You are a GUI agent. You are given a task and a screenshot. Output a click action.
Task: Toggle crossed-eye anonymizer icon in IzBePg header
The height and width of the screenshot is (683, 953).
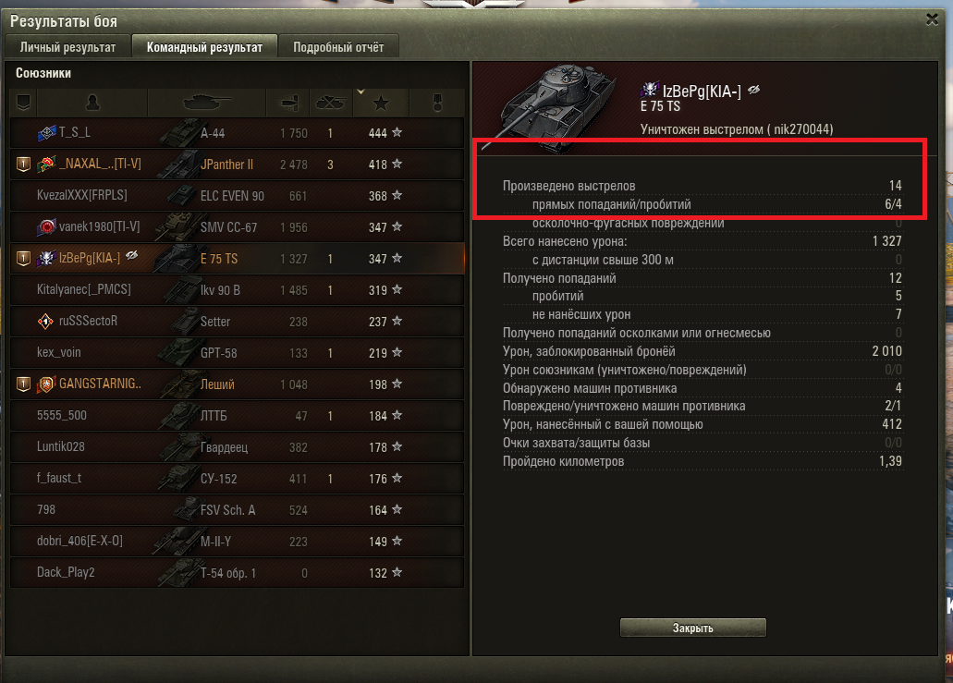coord(753,90)
